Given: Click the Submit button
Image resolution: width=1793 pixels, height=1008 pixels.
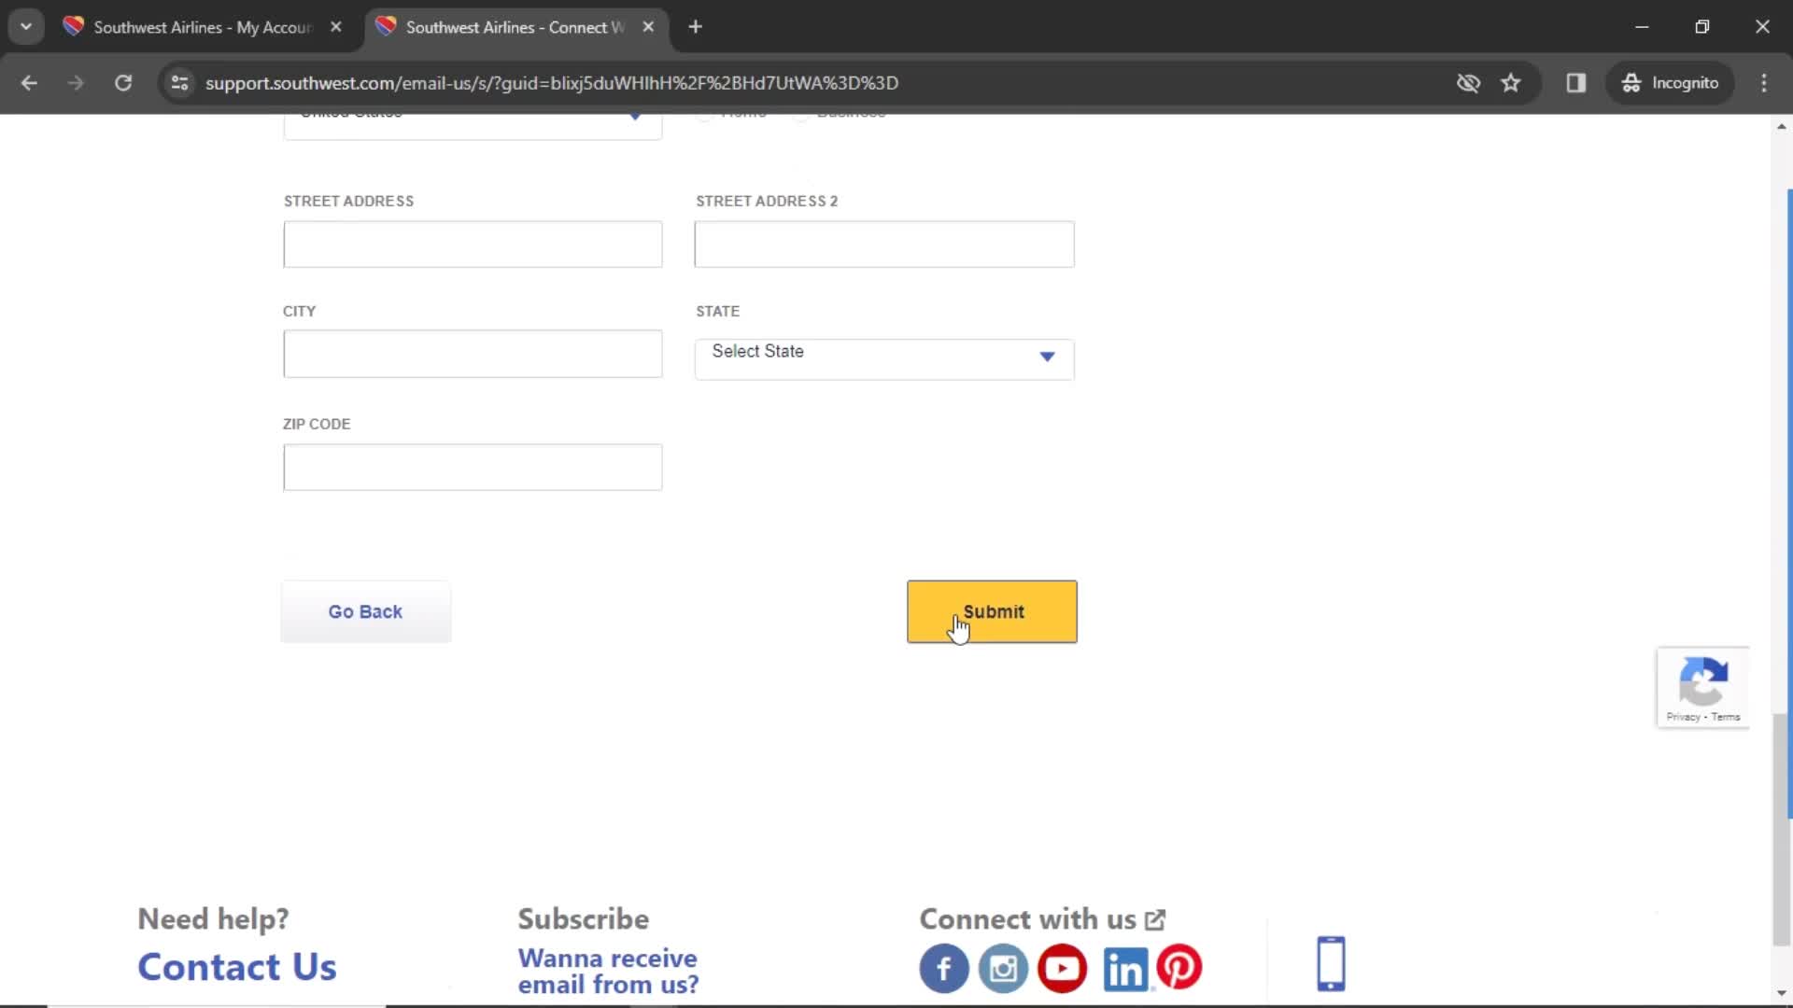Looking at the screenshot, I should tap(993, 611).
